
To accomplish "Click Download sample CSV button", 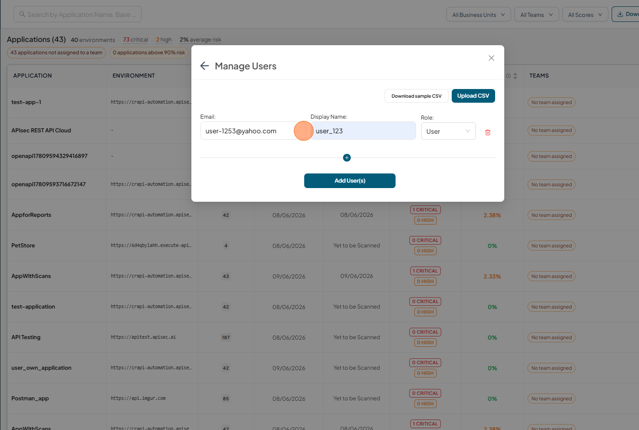I will 417,96.
